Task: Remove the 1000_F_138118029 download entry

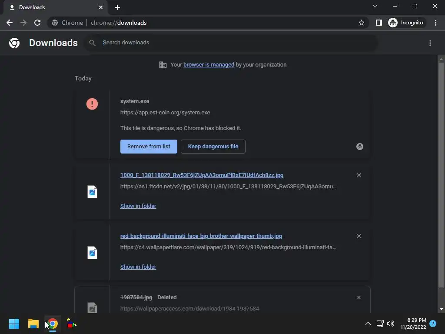Action: pyautogui.click(x=359, y=175)
